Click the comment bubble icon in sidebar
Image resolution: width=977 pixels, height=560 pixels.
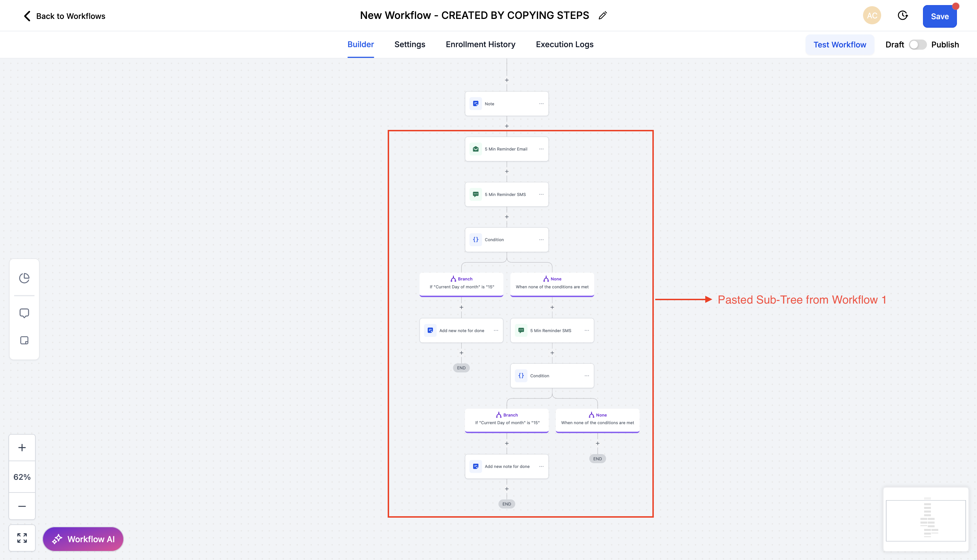(x=24, y=313)
